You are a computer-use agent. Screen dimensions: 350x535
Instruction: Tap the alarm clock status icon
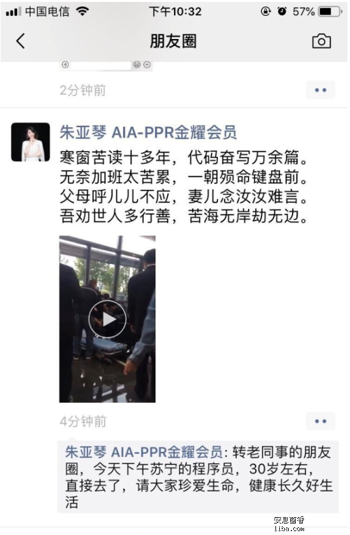click(x=282, y=12)
